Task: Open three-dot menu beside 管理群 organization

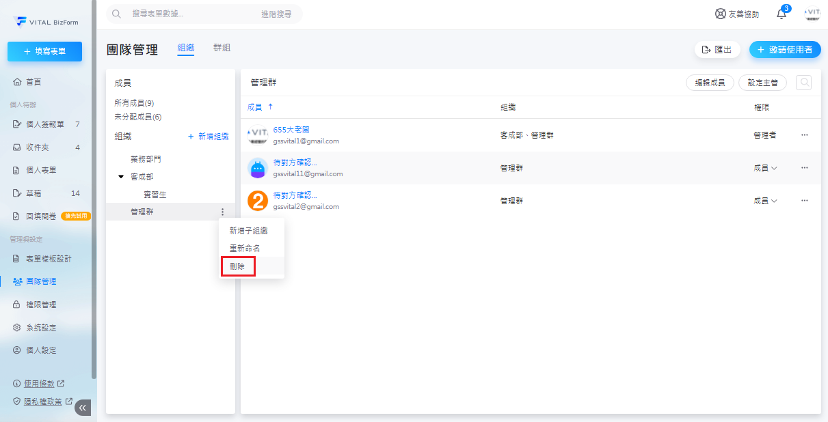Action: click(222, 212)
